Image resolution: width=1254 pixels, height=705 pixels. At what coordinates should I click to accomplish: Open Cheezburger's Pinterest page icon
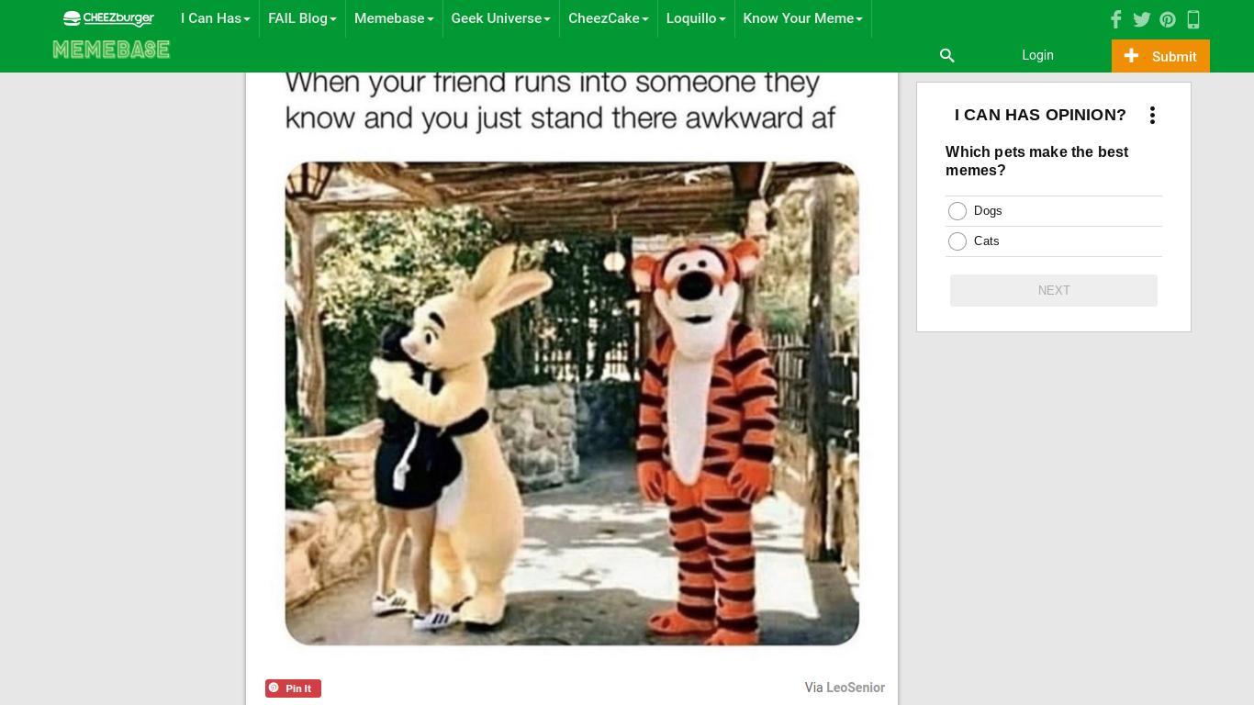point(1168,19)
